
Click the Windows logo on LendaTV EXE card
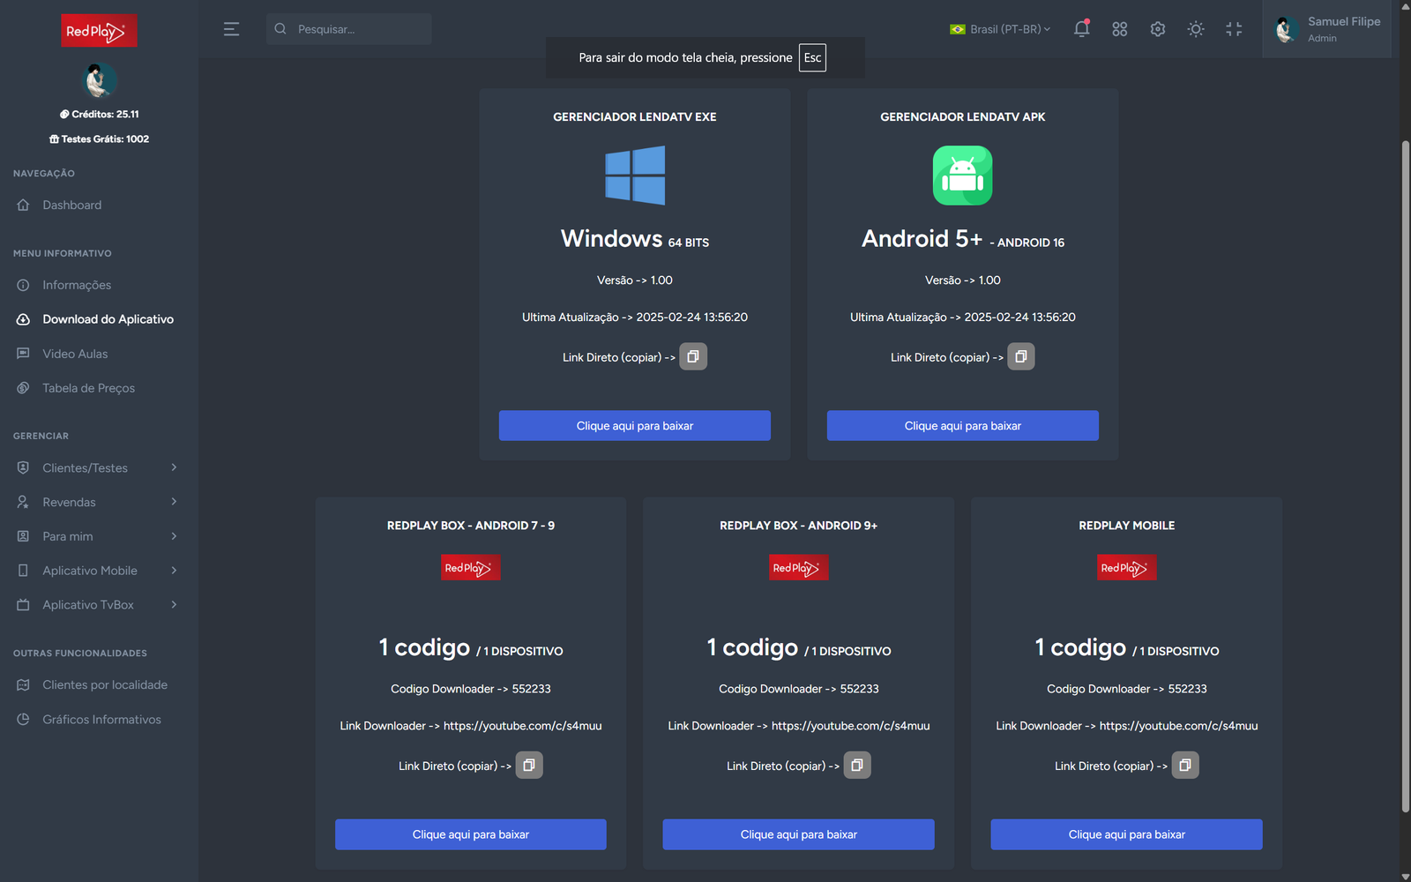click(x=635, y=176)
